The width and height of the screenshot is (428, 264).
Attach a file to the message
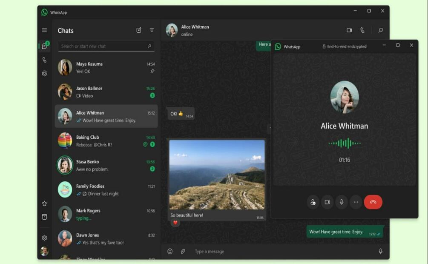coord(183,252)
